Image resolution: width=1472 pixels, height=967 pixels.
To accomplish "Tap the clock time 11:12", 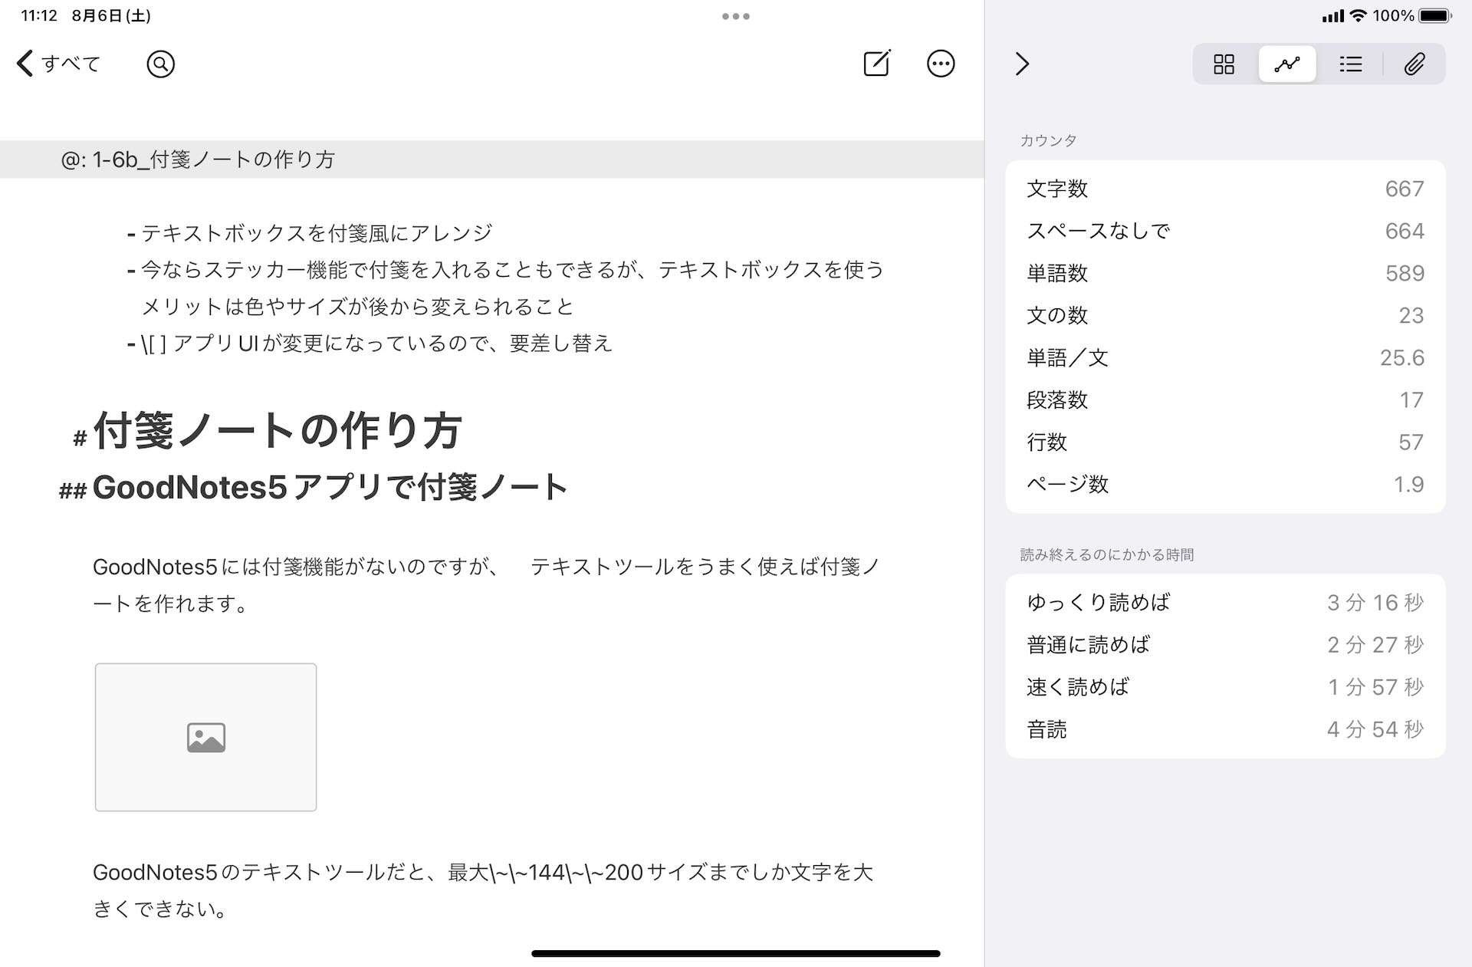I will 38,16.
